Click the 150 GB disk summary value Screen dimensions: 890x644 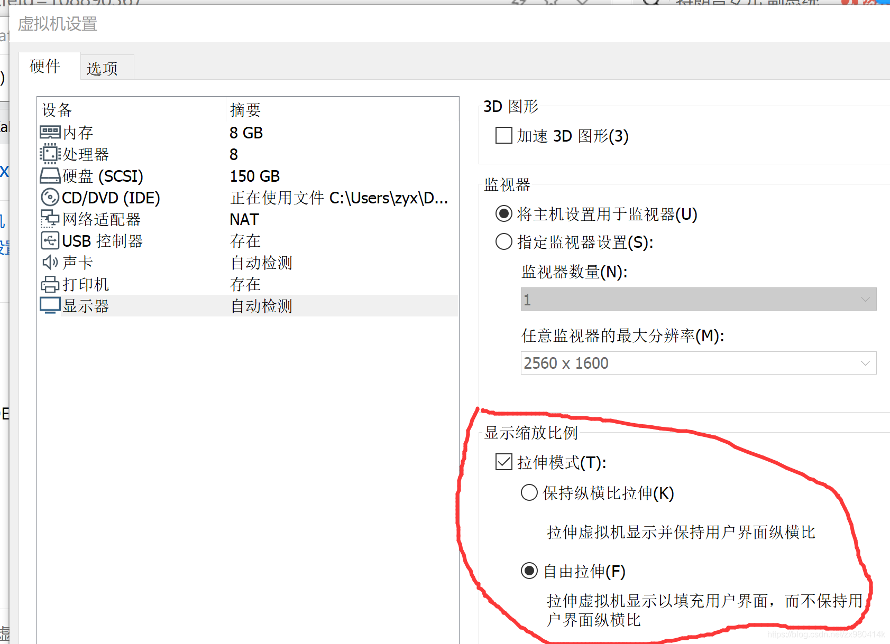pyautogui.click(x=255, y=176)
